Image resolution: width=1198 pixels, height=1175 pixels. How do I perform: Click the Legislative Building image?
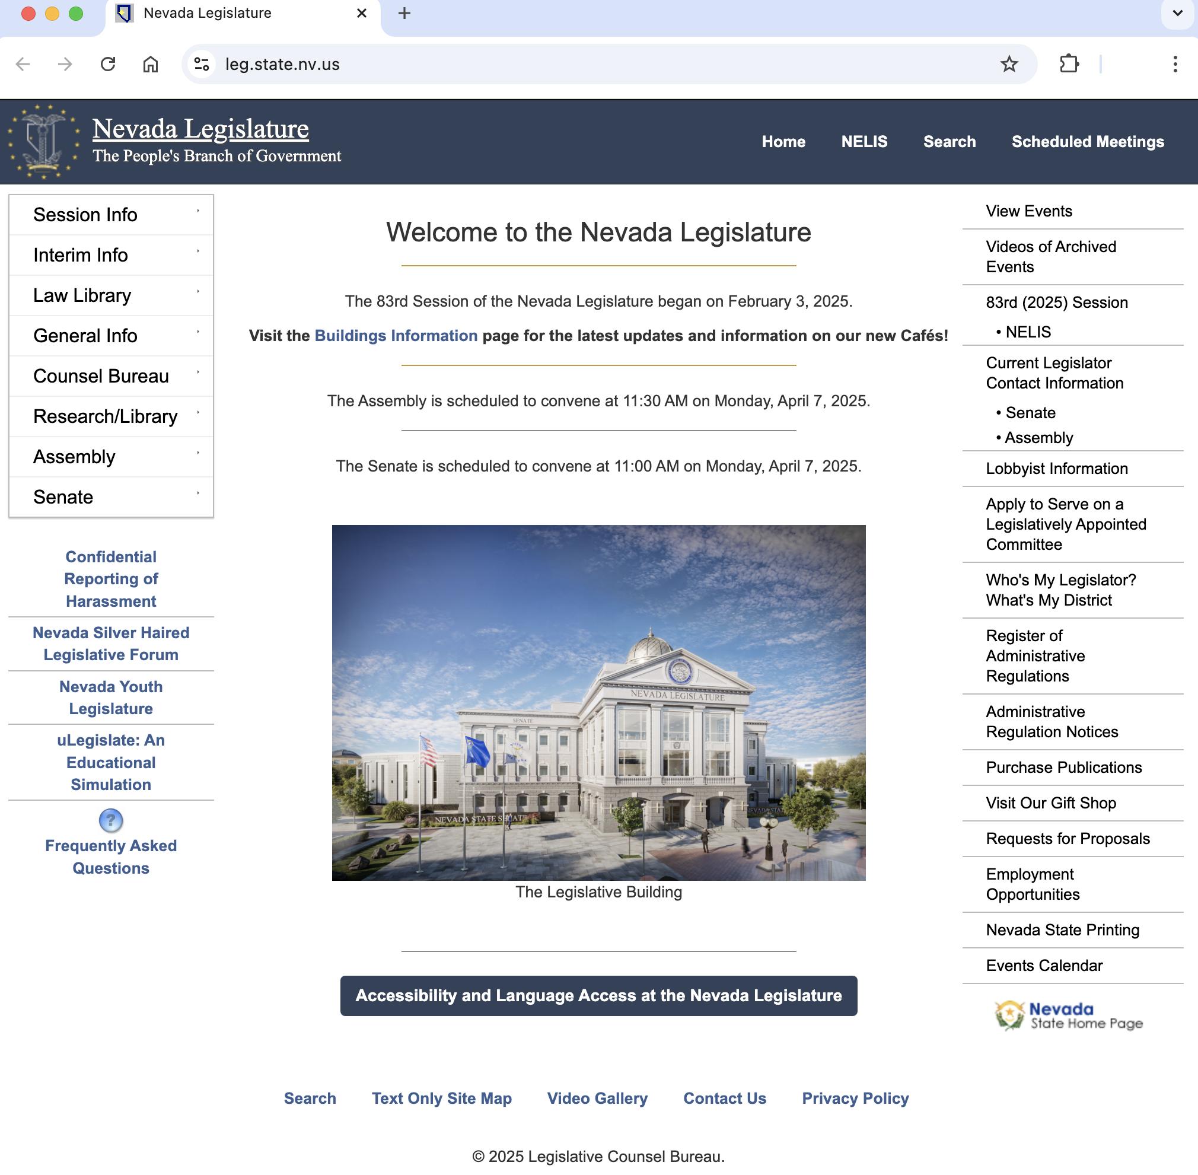tap(598, 702)
